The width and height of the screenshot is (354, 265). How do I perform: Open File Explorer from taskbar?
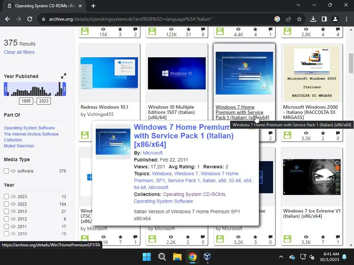(x=177, y=257)
